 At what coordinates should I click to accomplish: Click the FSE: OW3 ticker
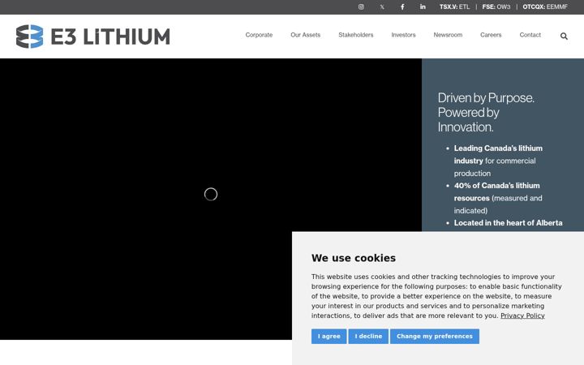[496, 6]
